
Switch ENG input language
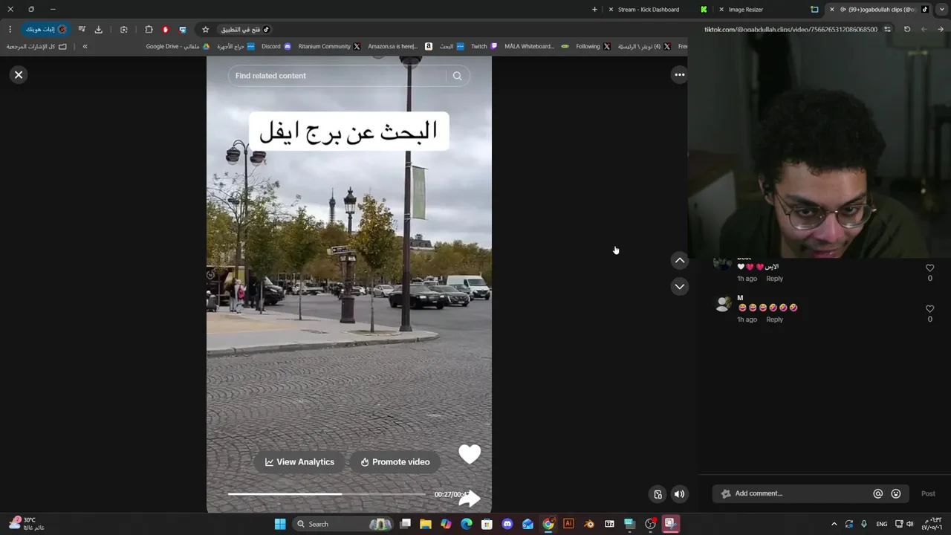[882, 524]
